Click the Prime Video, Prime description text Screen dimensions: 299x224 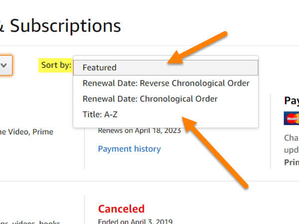[x=26, y=132]
